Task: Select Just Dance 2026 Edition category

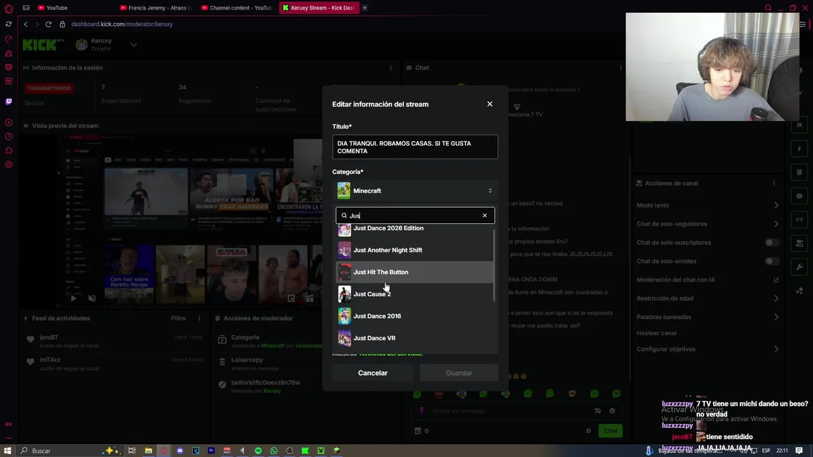Action: 415,228
